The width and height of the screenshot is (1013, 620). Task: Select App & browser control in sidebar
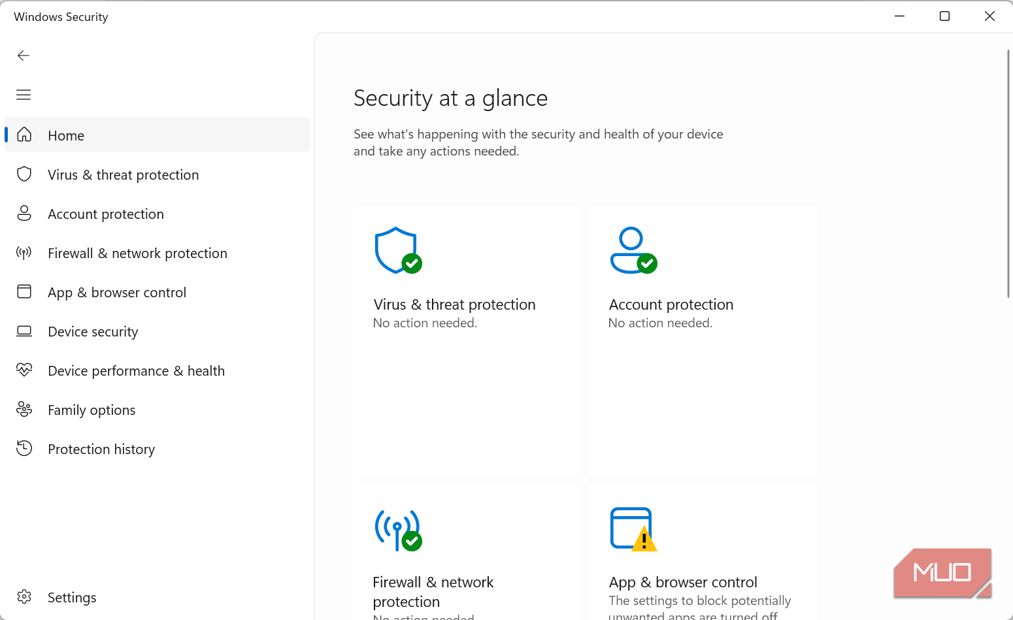coord(157,292)
